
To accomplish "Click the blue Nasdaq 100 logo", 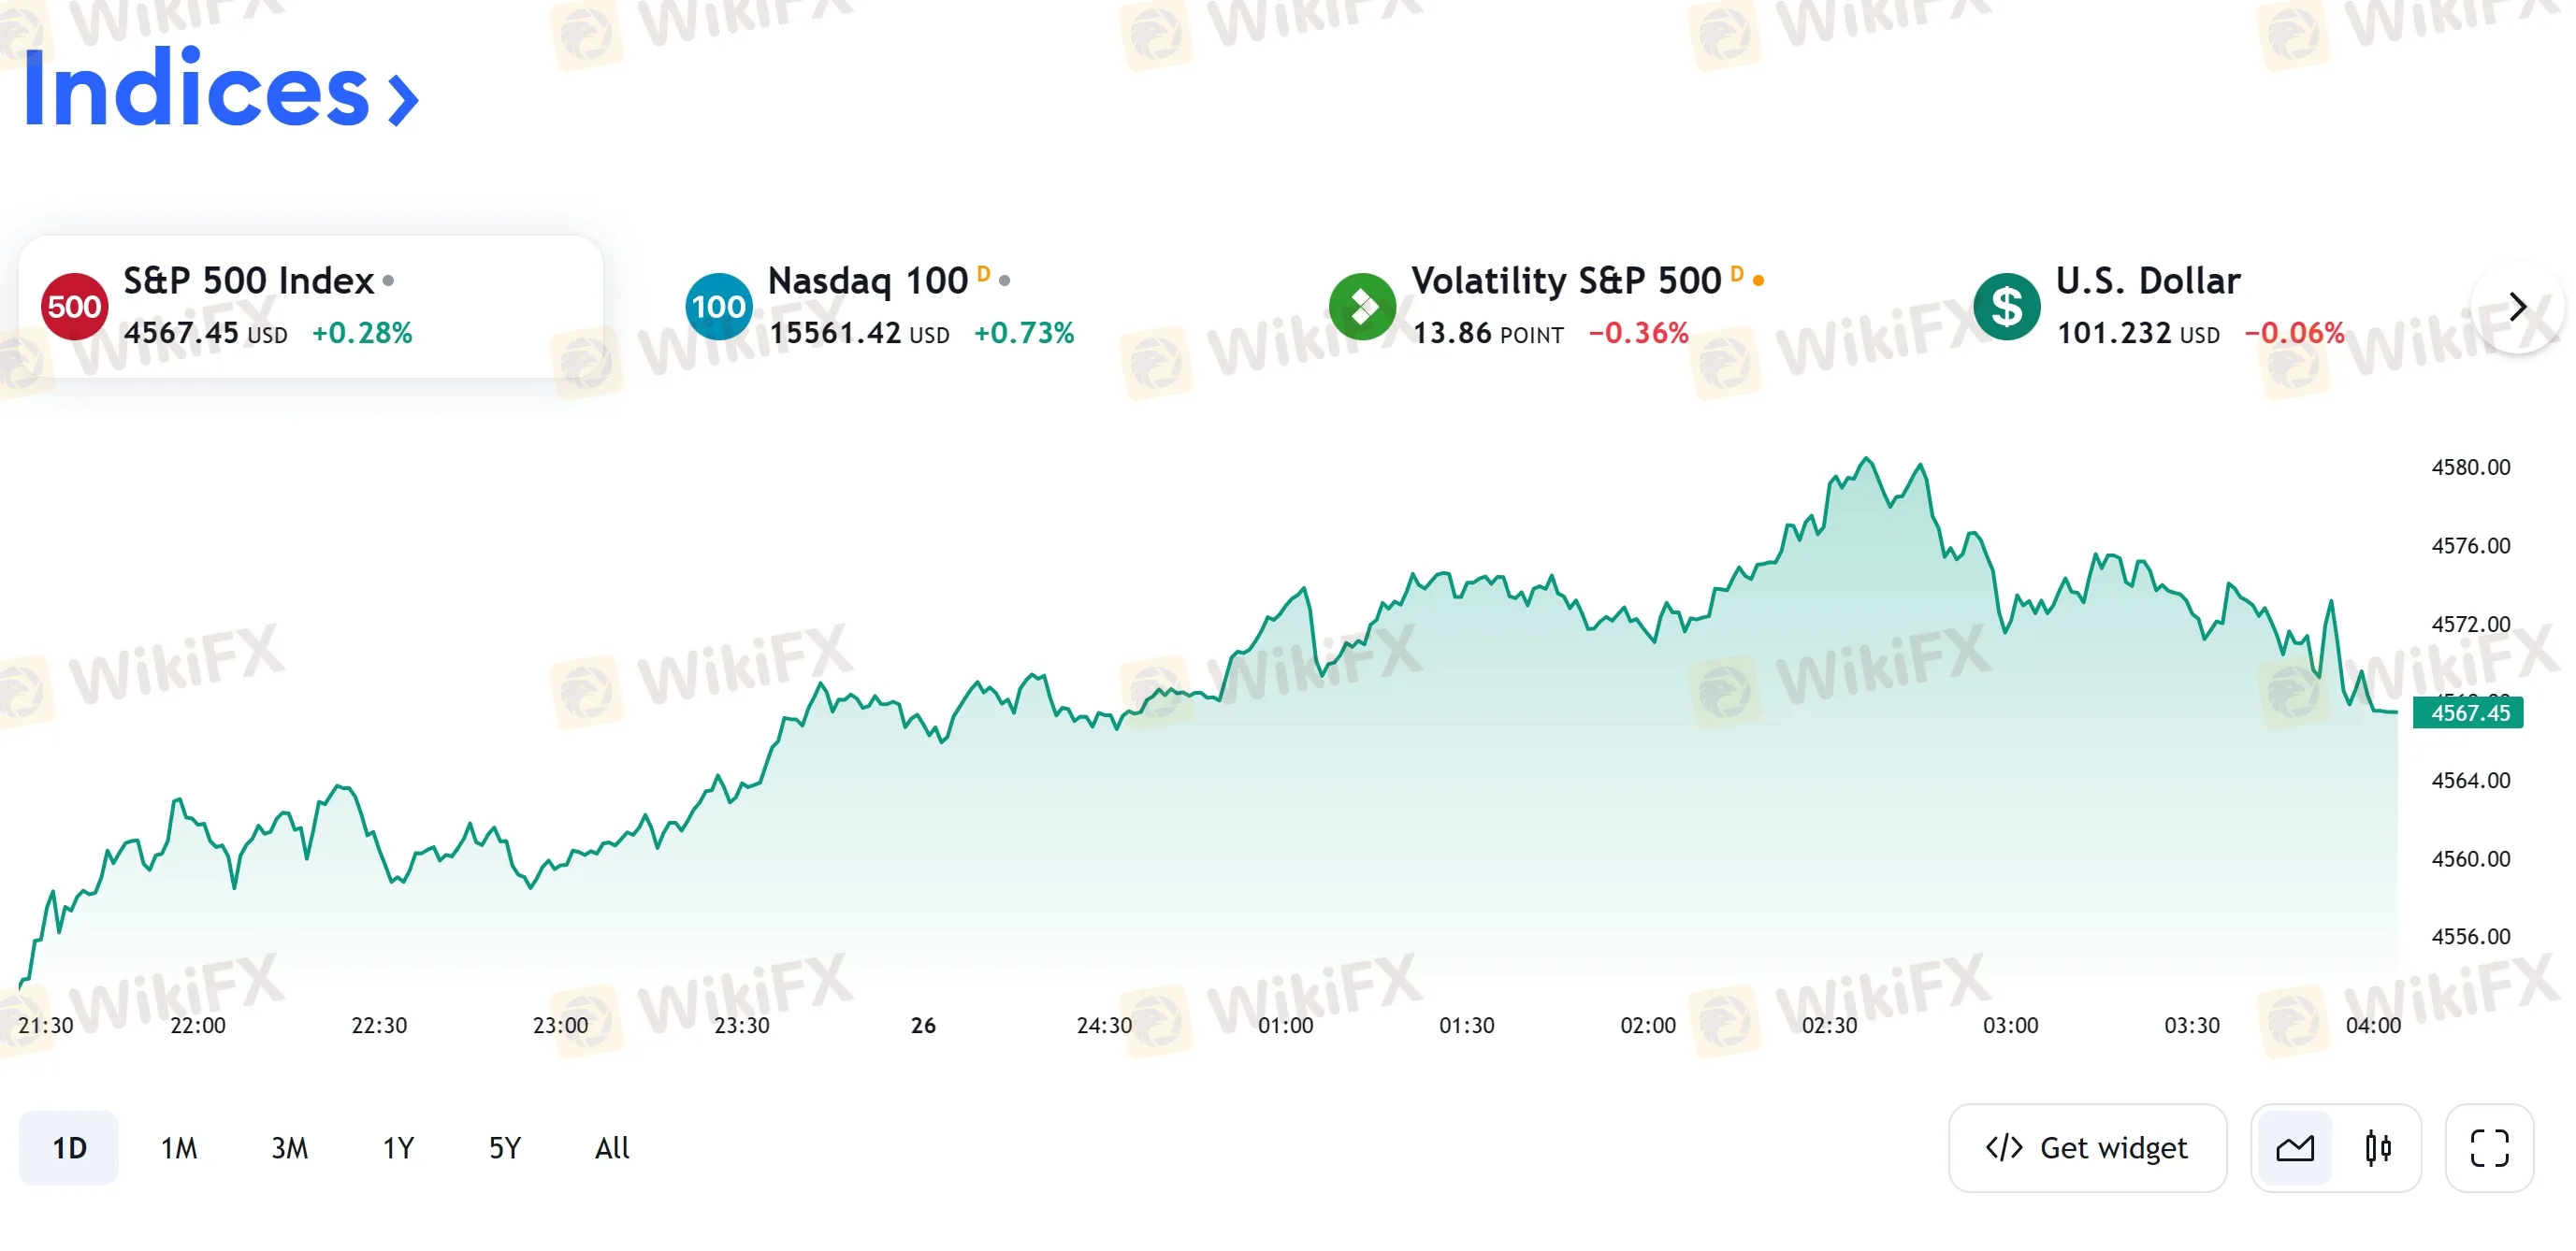I will pos(719,306).
